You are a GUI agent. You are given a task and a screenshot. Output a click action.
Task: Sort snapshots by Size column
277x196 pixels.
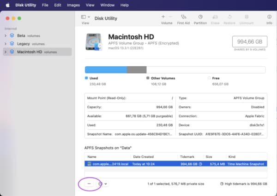[209, 157]
